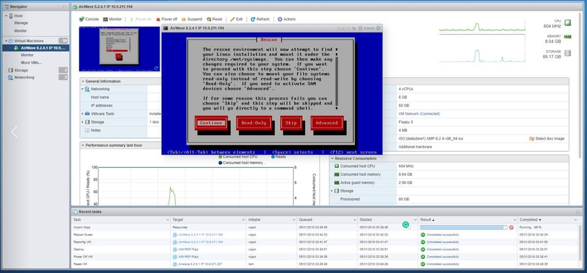Expand the VMware Tools row
587x273 pixels.
(83, 114)
